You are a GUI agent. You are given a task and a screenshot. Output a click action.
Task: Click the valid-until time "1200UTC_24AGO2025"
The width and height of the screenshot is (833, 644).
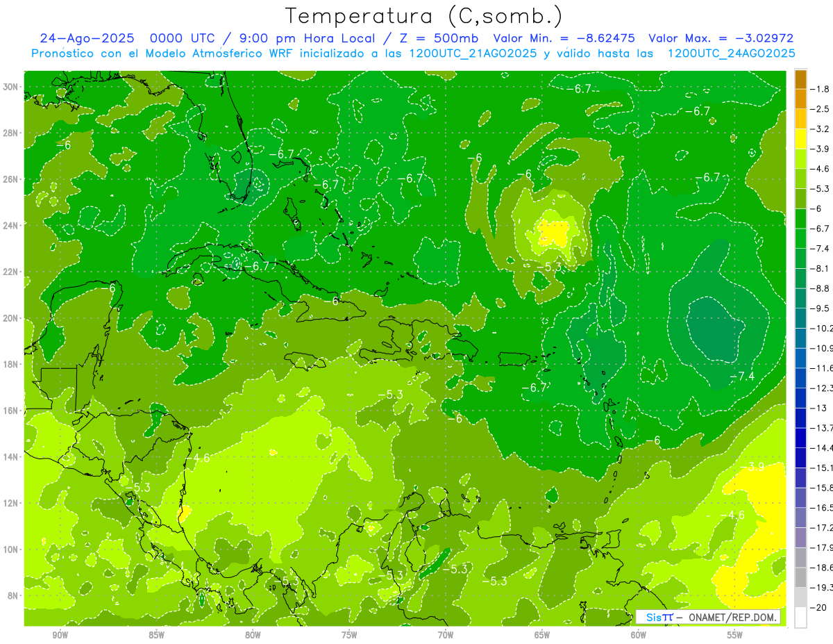[731, 53]
